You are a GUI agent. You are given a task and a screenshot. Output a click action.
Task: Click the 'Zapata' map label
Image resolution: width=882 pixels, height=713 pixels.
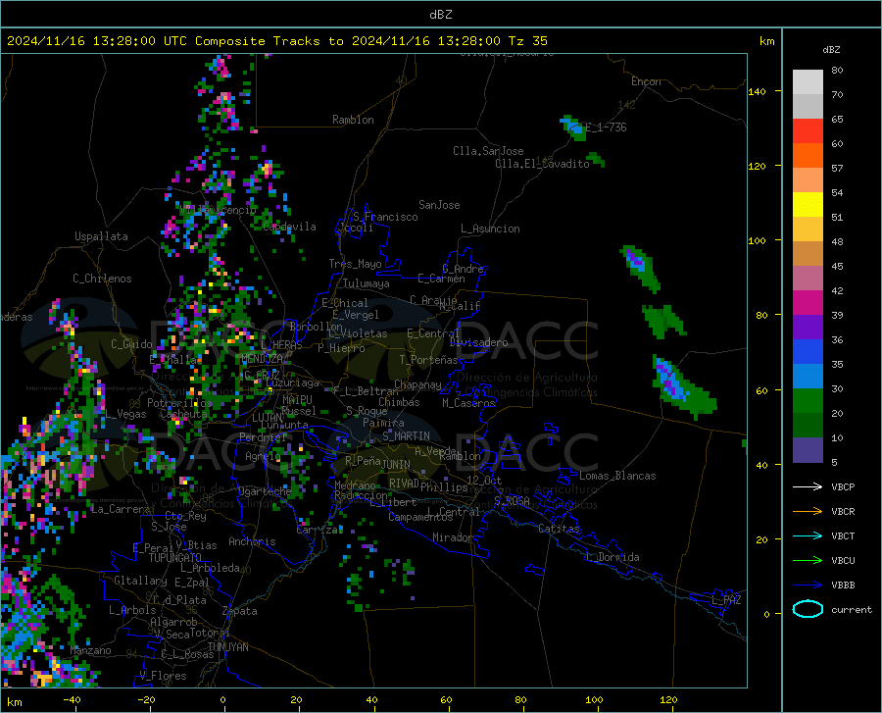pyautogui.click(x=240, y=611)
